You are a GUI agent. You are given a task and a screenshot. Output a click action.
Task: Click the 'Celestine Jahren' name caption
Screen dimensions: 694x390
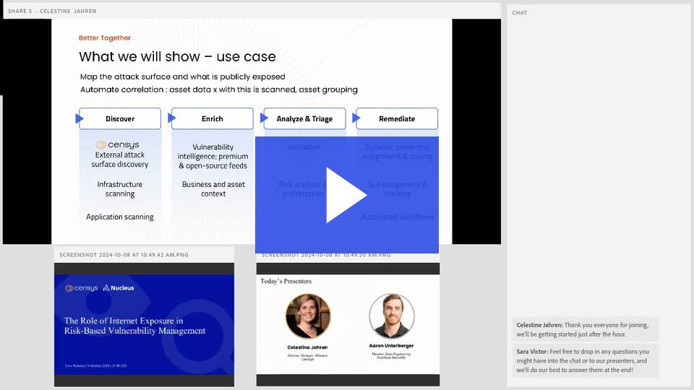[308, 347]
